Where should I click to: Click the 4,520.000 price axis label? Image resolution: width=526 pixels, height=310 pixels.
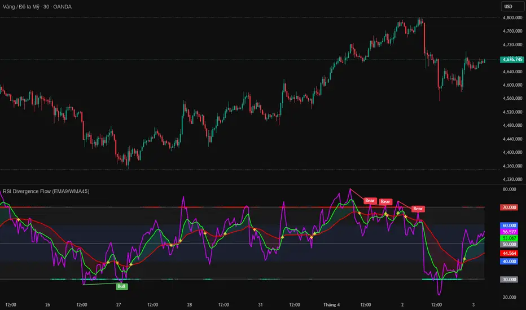coord(512,112)
